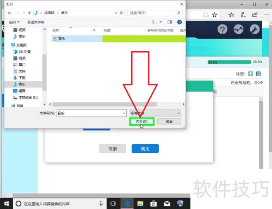This screenshot has width=272, height=209.
Task: Click Windows Start button
Action: click(x=7, y=204)
